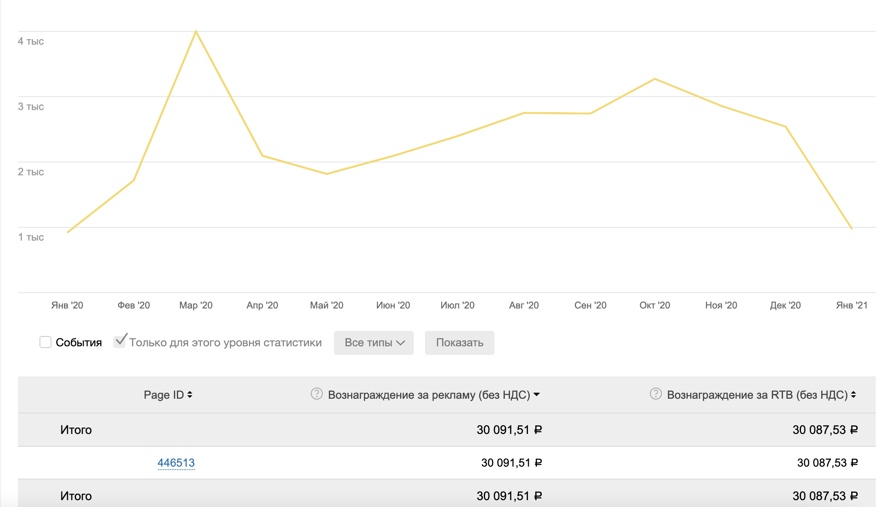Click the Май '20 low point on chart
This screenshot has width=886, height=507.
[327, 174]
